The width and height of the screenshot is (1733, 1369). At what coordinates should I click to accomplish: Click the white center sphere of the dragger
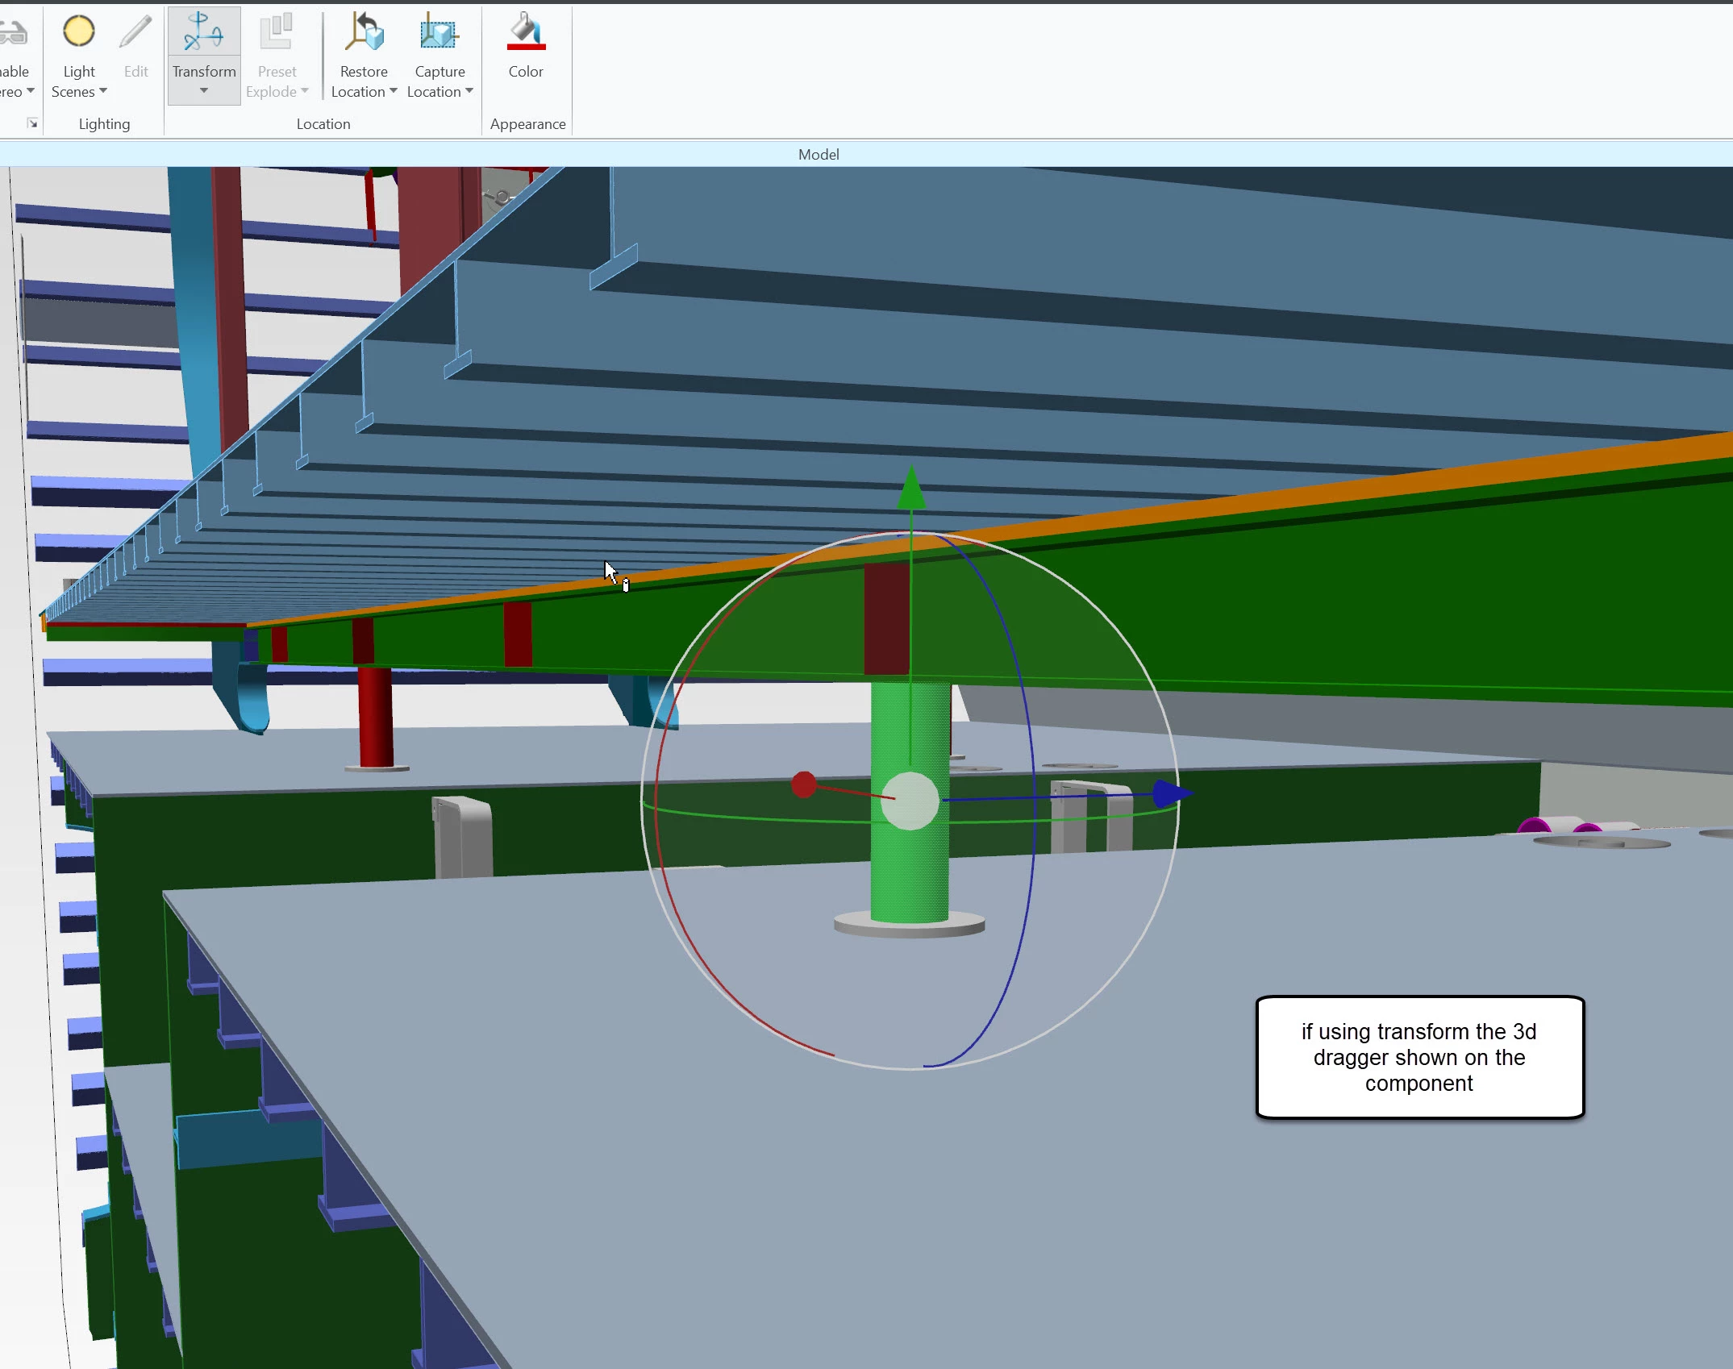[x=910, y=801]
